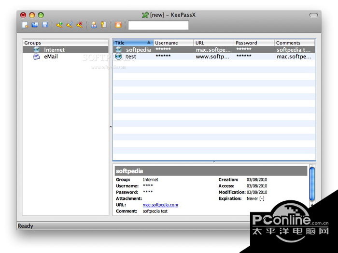338x253 pixels.
Task: Collapse details pane via horizontal splitter handle
Action: pos(214,162)
